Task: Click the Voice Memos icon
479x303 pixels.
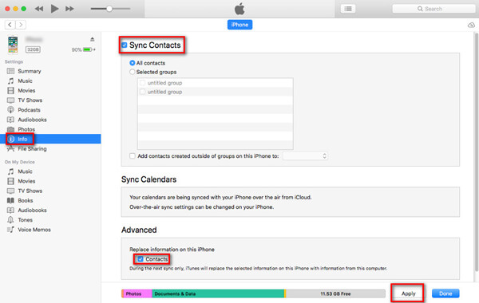Action: (10, 230)
